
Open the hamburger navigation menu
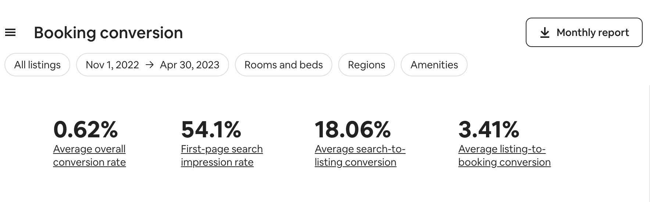pyautogui.click(x=10, y=33)
